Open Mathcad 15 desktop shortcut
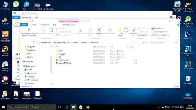 tap(188, 65)
